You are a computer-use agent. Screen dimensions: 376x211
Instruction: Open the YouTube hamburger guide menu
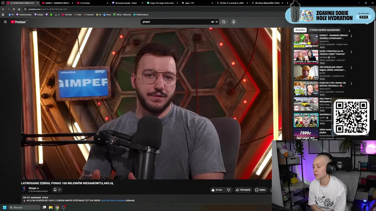5,22
